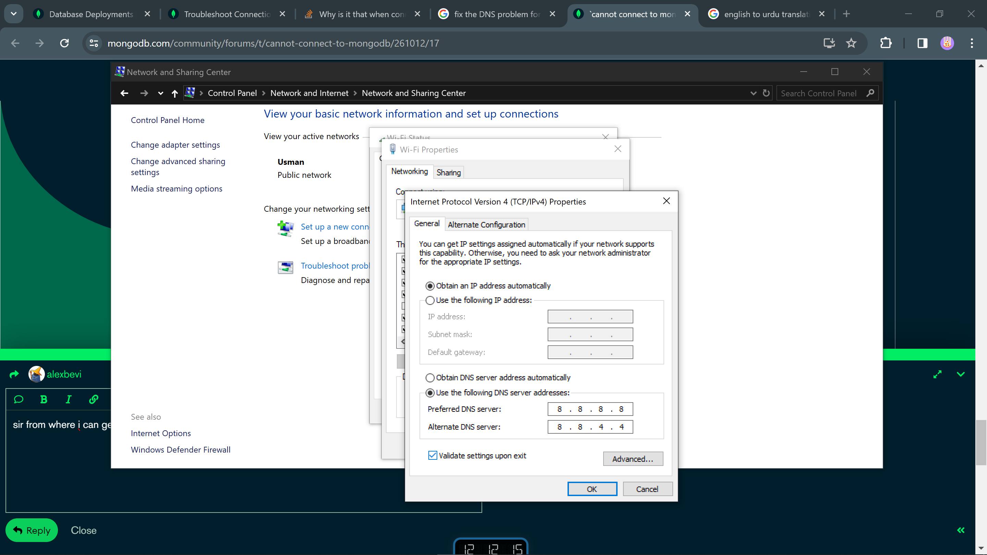Viewport: 987px width, 555px height.
Task: Switch to the Troubleshoot Connection tab
Action: click(x=227, y=14)
